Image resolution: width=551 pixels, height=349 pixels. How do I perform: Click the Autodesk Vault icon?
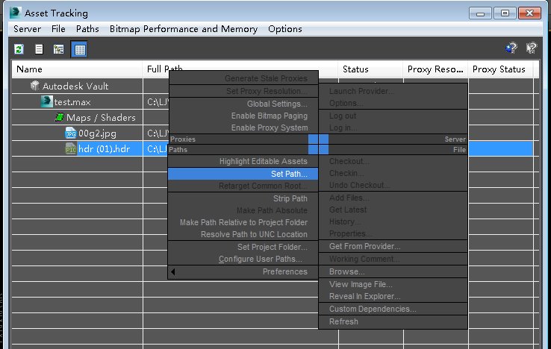(x=34, y=86)
